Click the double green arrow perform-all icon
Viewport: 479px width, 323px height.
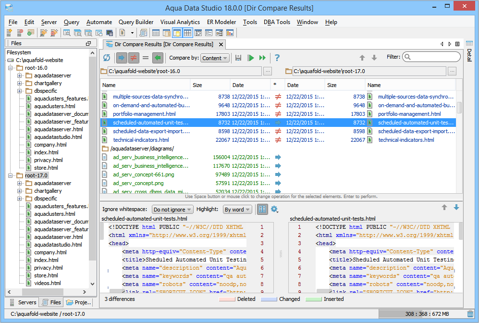[x=262, y=58]
